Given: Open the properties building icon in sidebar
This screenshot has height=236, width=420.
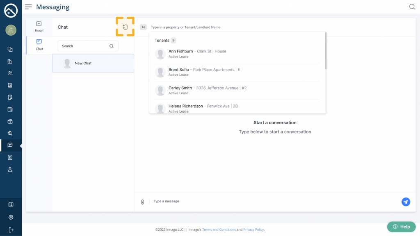Looking at the screenshot, I should coord(10,61).
